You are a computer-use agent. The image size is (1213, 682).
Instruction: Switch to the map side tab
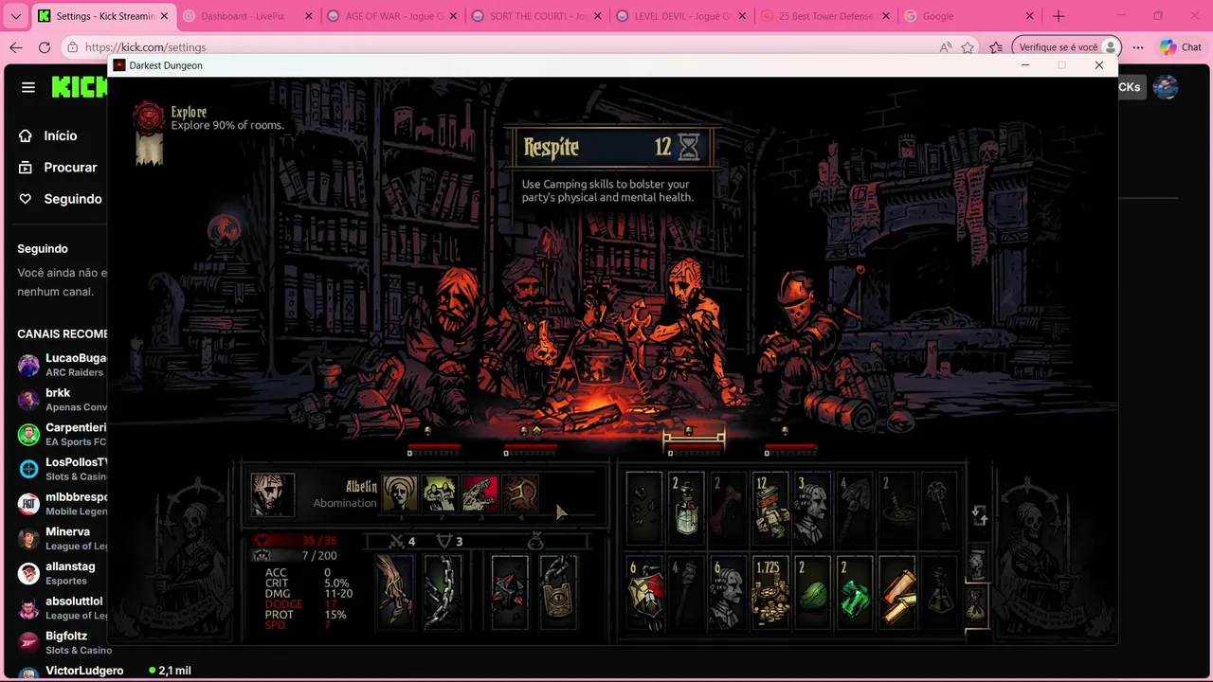[976, 563]
